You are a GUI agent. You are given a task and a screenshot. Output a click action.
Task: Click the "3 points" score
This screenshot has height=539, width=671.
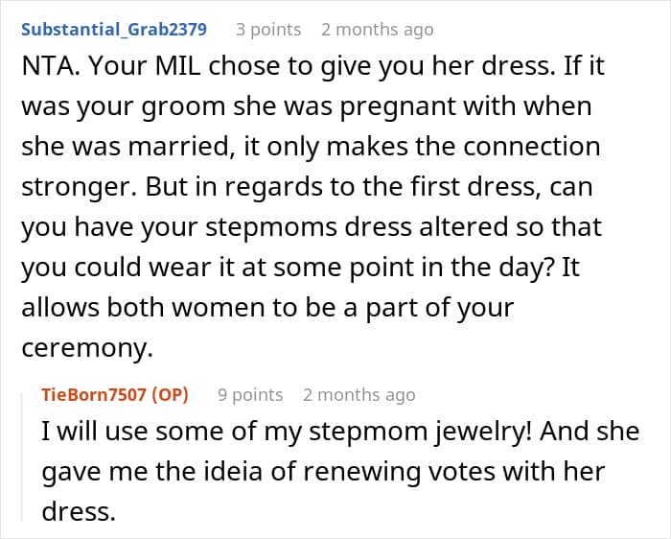[x=268, y=30]
